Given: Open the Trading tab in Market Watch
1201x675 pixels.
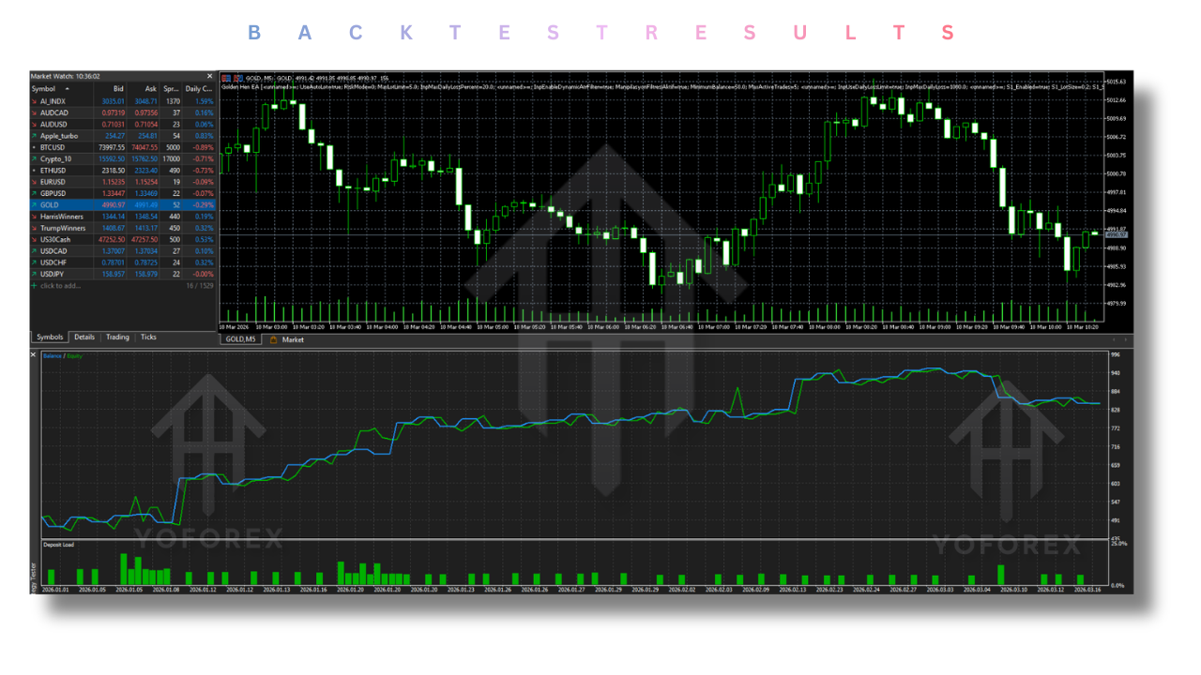Looking at the screenshot, I should (117, 337).
